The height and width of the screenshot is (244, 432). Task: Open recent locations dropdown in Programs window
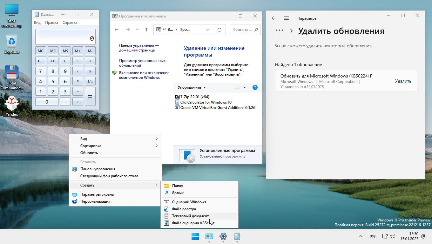tap(137, 30)
